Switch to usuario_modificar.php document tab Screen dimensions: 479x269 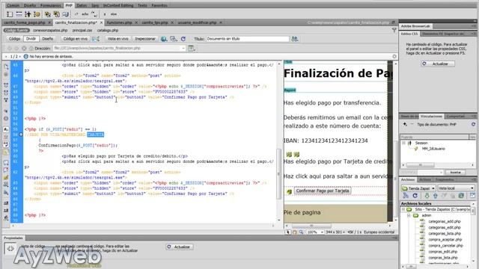[x=197, y=22]
